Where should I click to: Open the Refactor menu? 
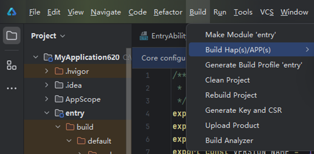168,12
